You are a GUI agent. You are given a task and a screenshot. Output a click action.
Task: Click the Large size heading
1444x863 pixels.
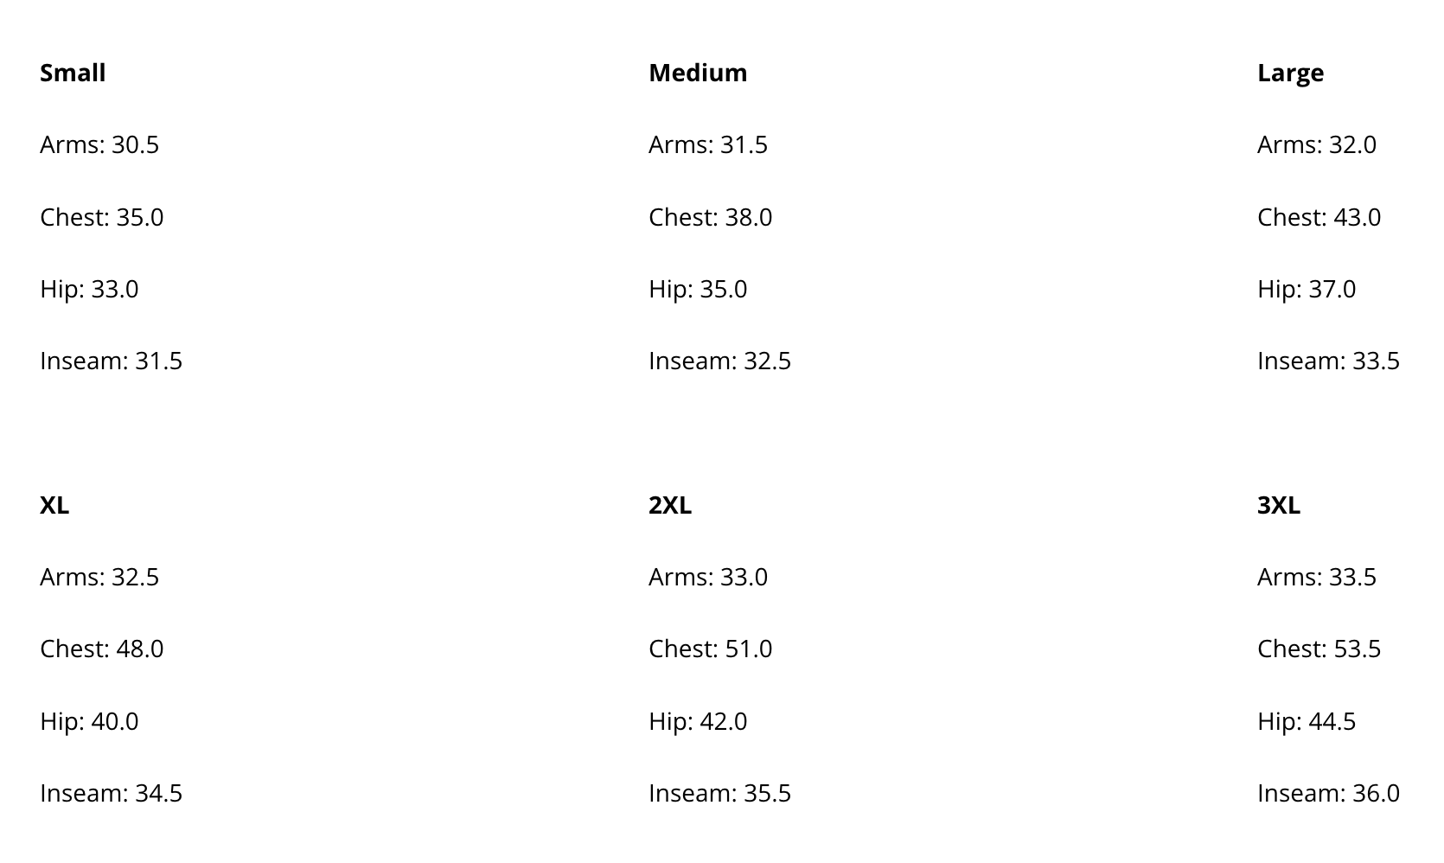click(x=1290, y=73)
